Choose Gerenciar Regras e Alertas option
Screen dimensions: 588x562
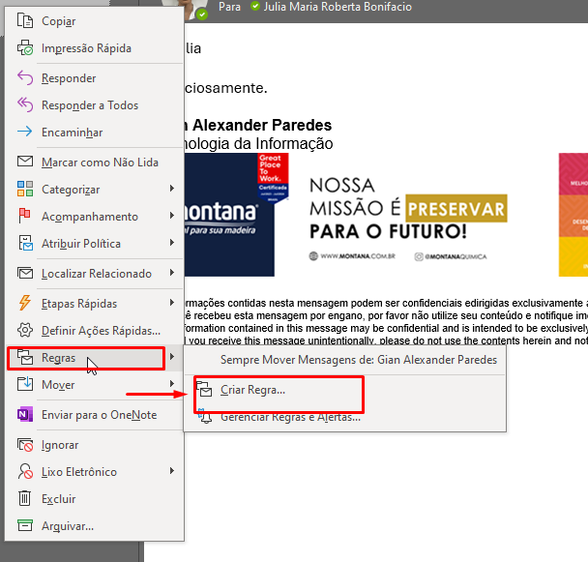(290, 417)
